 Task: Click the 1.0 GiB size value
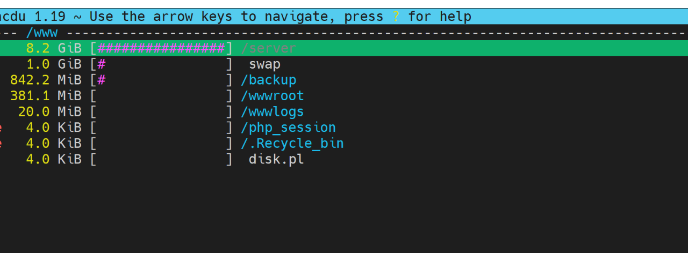tap(54, 64)
